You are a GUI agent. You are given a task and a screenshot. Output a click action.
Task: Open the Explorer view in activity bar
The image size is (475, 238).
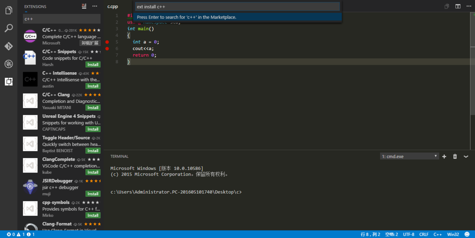[x=8, y=10]
